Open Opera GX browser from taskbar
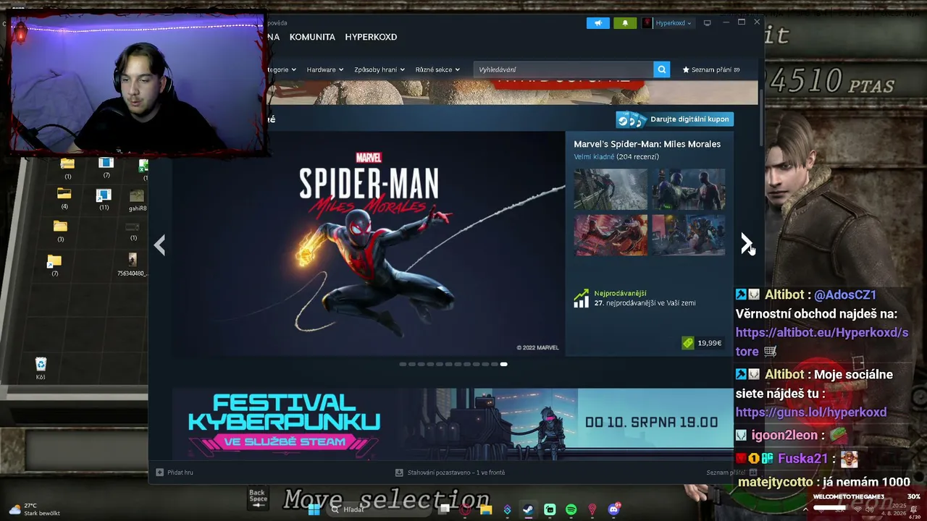Image resolution: width=927 pixels, height=521 pixels. coord(465,509)
